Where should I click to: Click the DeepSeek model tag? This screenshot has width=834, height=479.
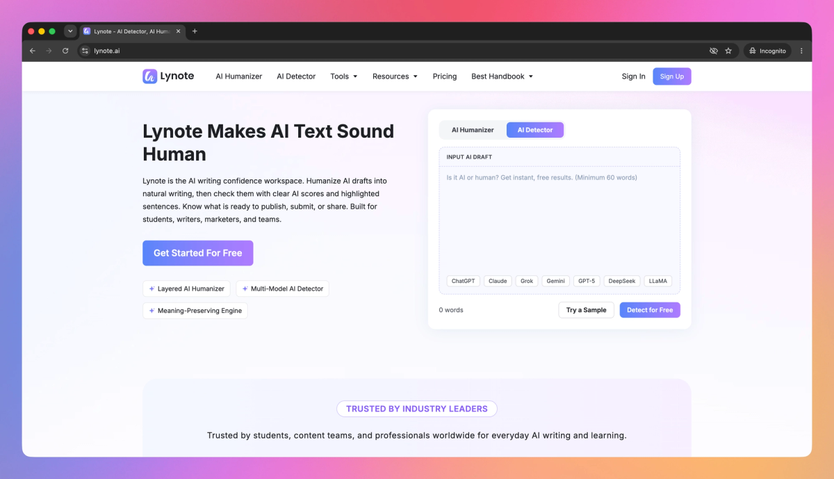point(621,281)
